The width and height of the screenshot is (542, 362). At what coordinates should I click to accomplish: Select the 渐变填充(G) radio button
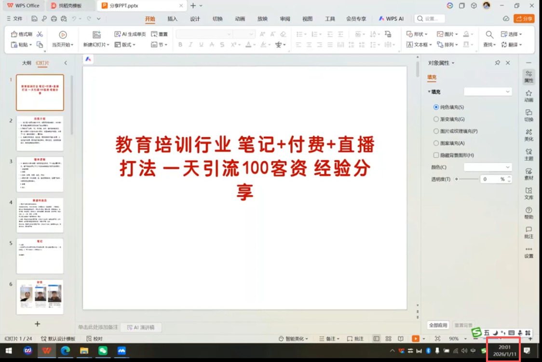[x=436, y=119]
